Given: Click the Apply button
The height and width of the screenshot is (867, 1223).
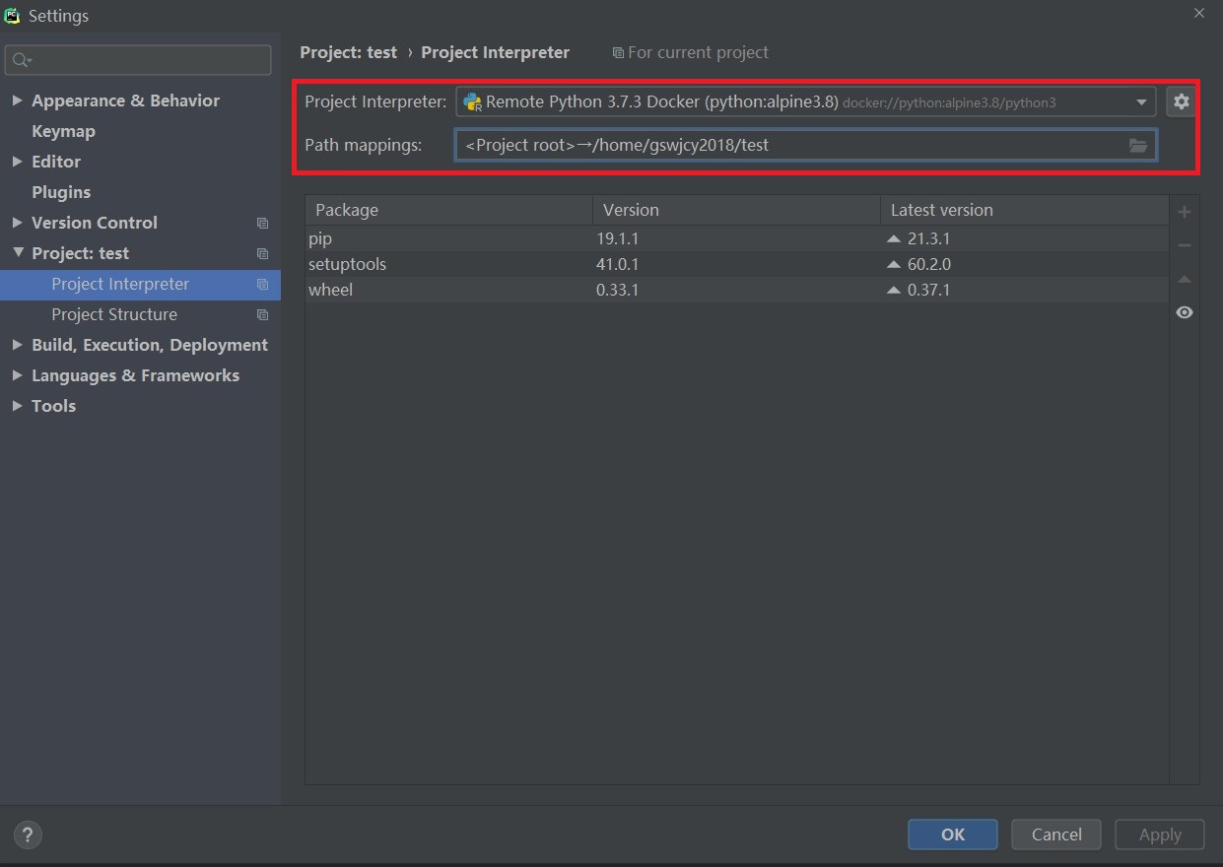Looking at the screenshot, I should [x=1160, y=834].
